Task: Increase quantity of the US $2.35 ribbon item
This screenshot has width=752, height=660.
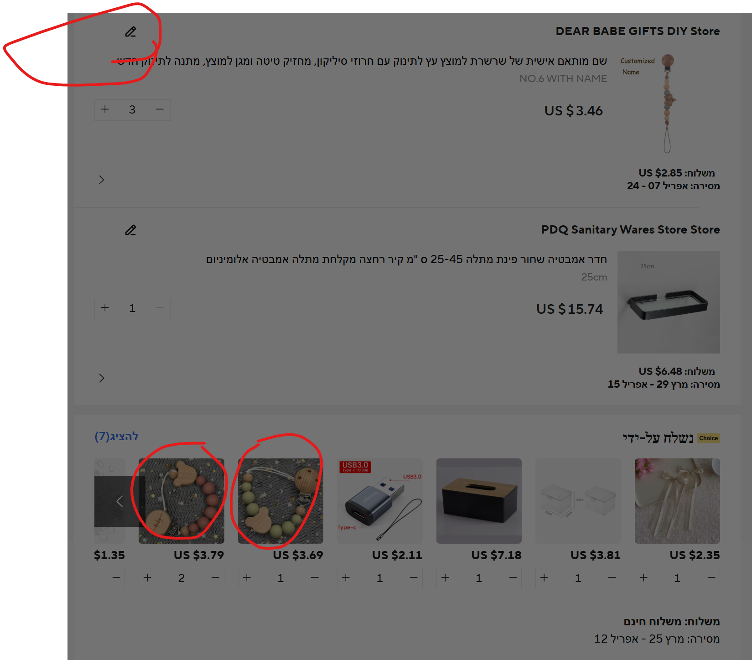Action: pyautogui.click(x=643, y=578)
